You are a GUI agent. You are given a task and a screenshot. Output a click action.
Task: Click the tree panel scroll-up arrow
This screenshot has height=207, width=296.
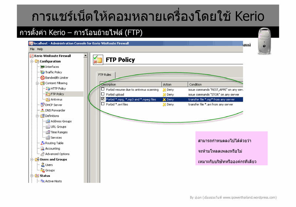click(85, 55)
